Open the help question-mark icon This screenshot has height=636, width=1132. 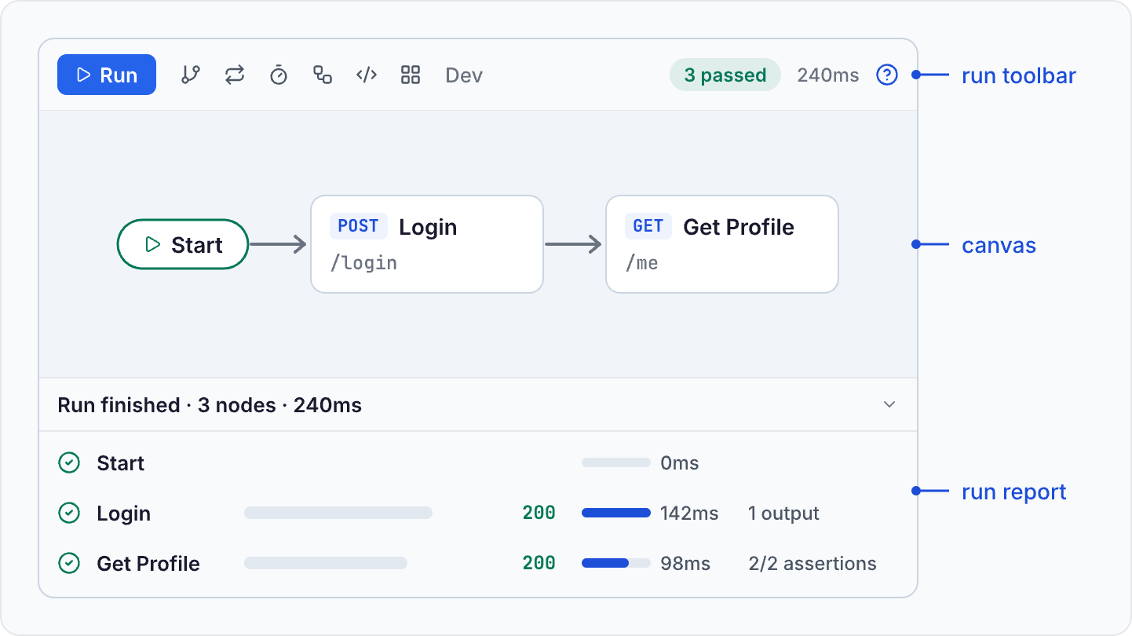887,75
